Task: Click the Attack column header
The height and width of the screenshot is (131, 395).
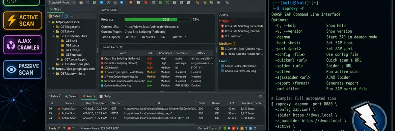Action: click(201, 53)
